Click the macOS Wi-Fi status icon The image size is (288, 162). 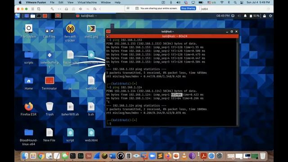tap(222, 2)
